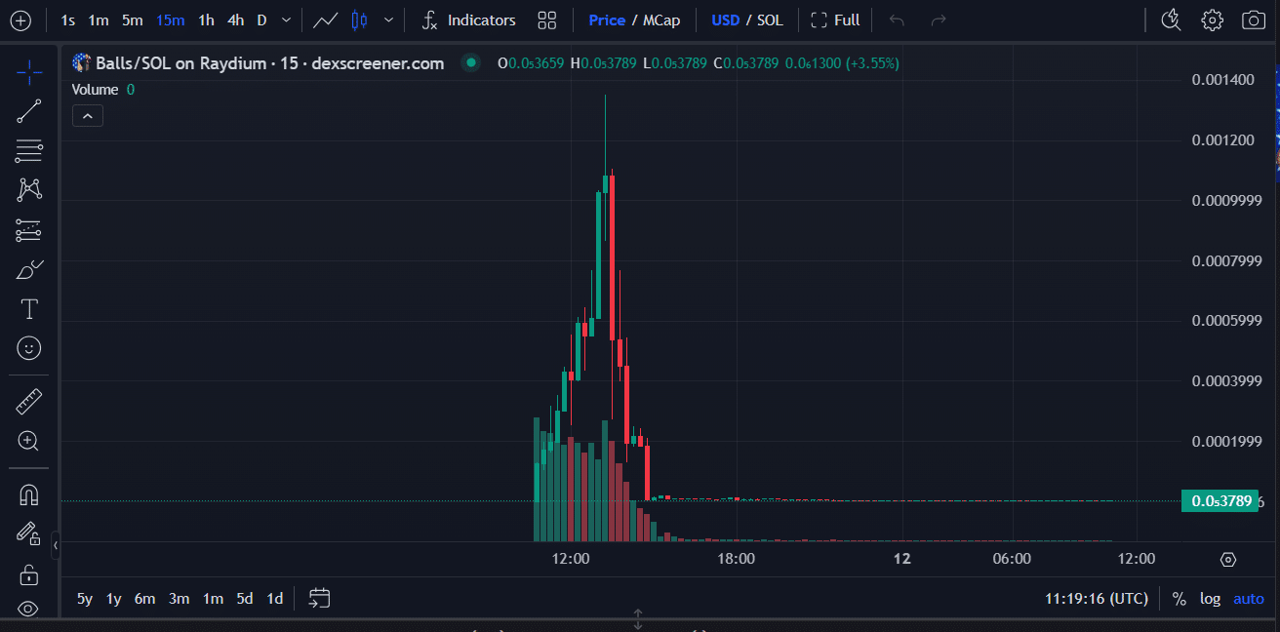1280x632 pixels.
Task: Set interval to 1h
Action: [206, 20]
